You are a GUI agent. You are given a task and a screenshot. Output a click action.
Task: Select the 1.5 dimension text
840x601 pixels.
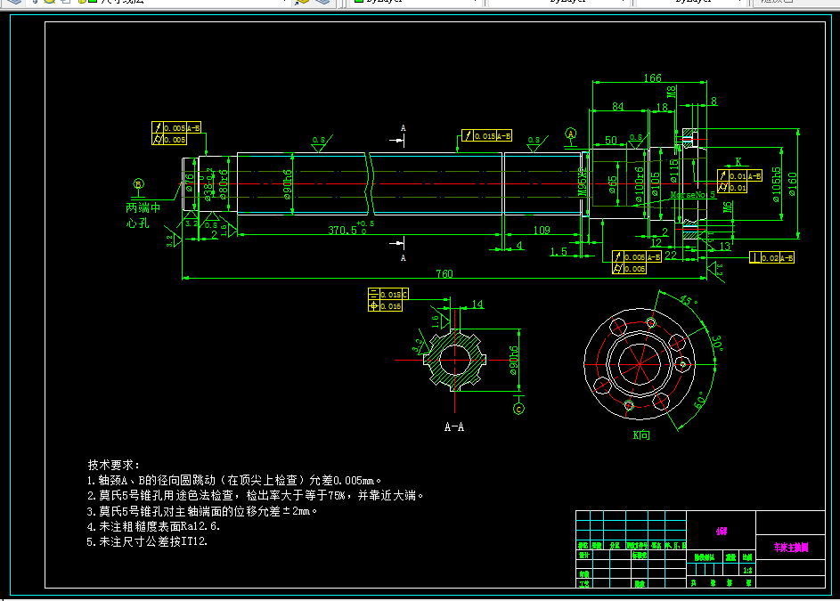coord(559,251)
